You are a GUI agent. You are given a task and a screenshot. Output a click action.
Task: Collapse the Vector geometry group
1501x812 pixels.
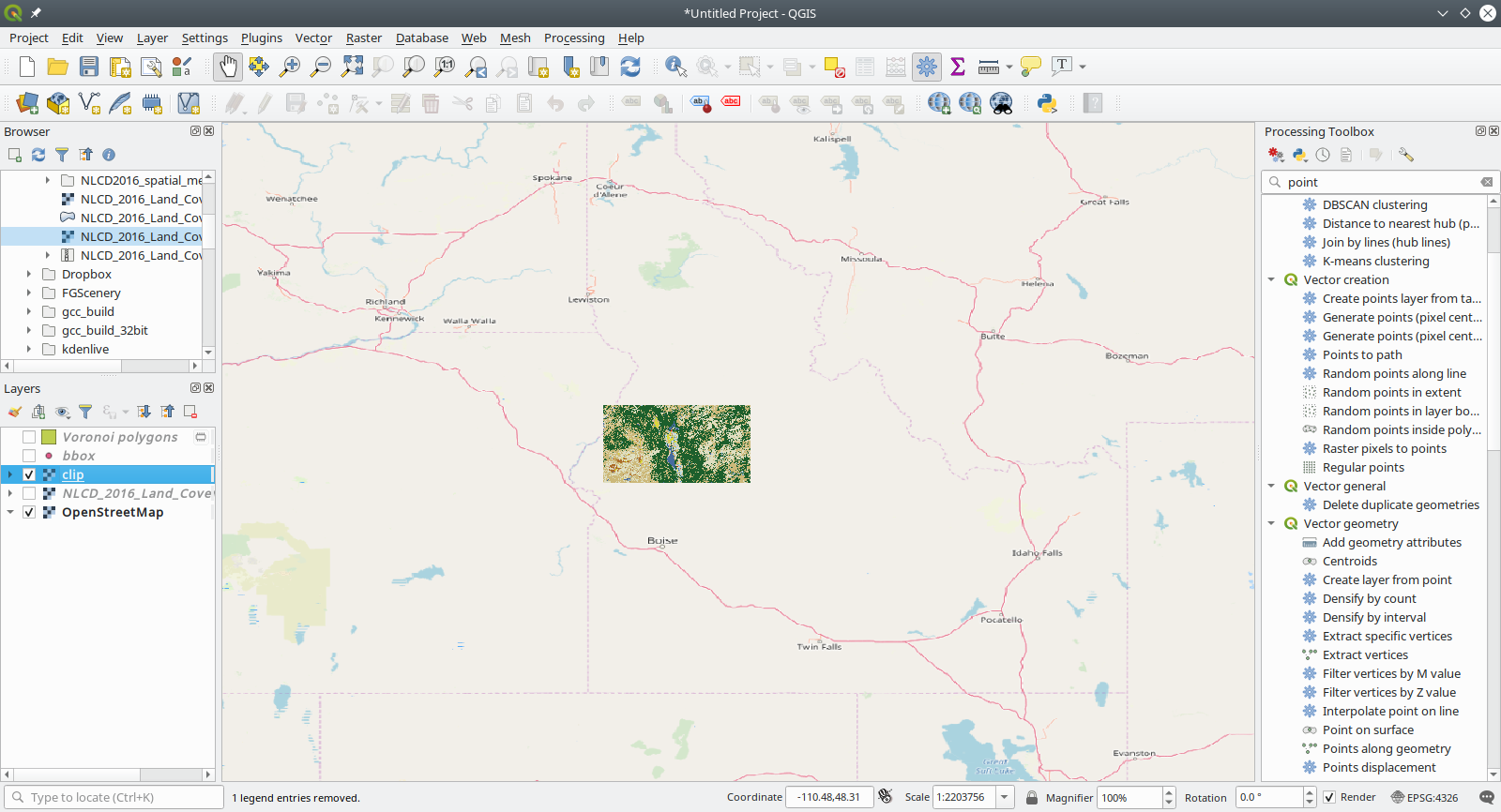click(1271, 523)
